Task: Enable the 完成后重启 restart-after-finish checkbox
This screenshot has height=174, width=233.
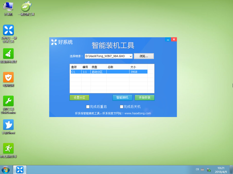Action: (88, 106)
